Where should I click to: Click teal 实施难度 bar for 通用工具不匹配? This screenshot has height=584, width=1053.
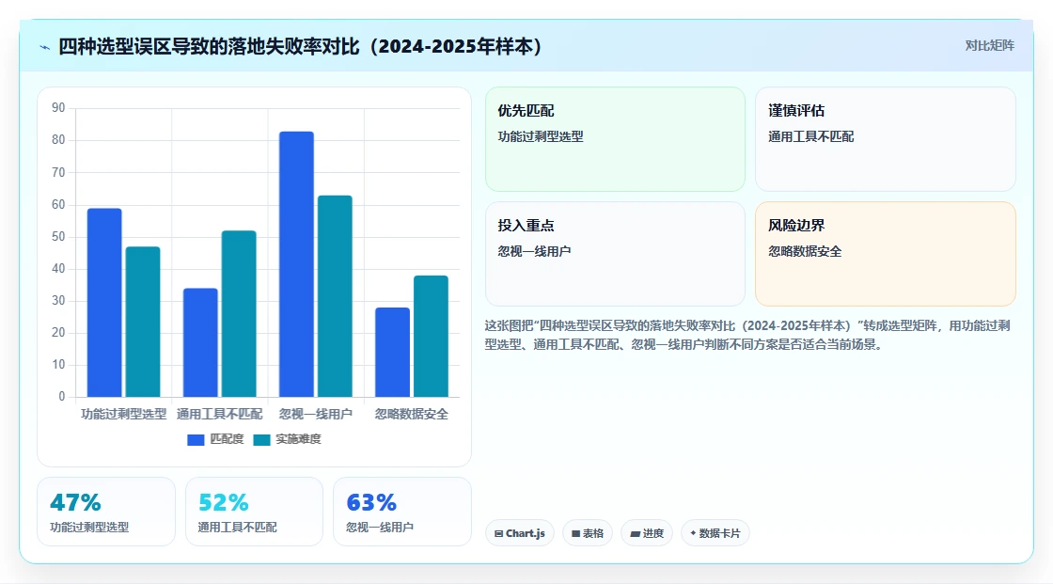(239, 314)
